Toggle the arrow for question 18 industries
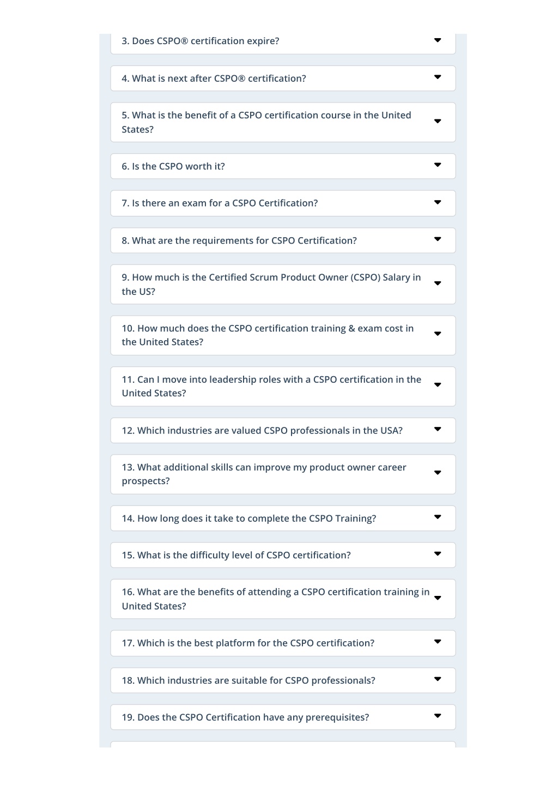The image size is (558, 790). point(438,679)
